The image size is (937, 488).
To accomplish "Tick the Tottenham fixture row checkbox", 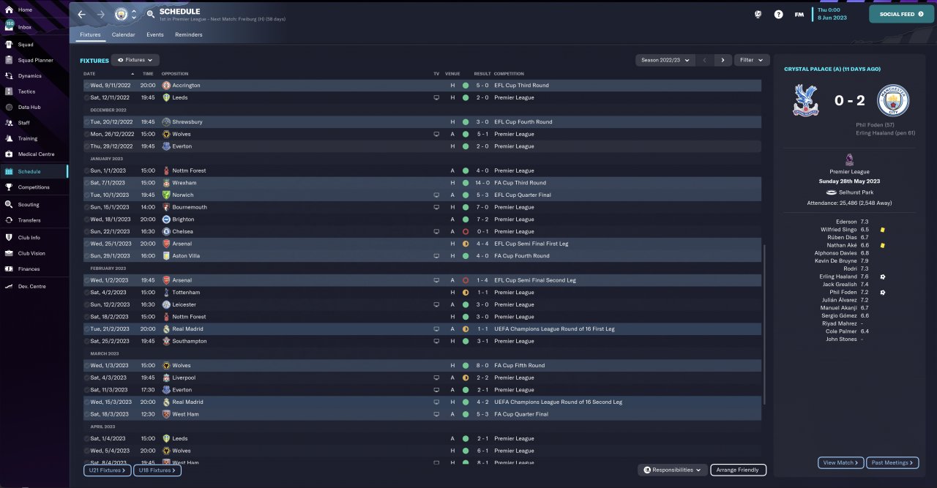I will point(86,293).
